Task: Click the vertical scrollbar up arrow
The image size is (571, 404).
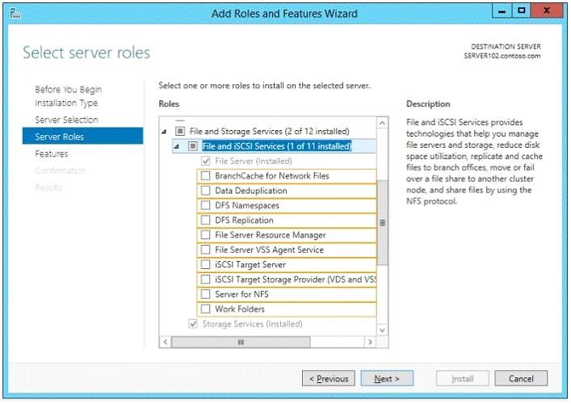Action: click(382, 123)
